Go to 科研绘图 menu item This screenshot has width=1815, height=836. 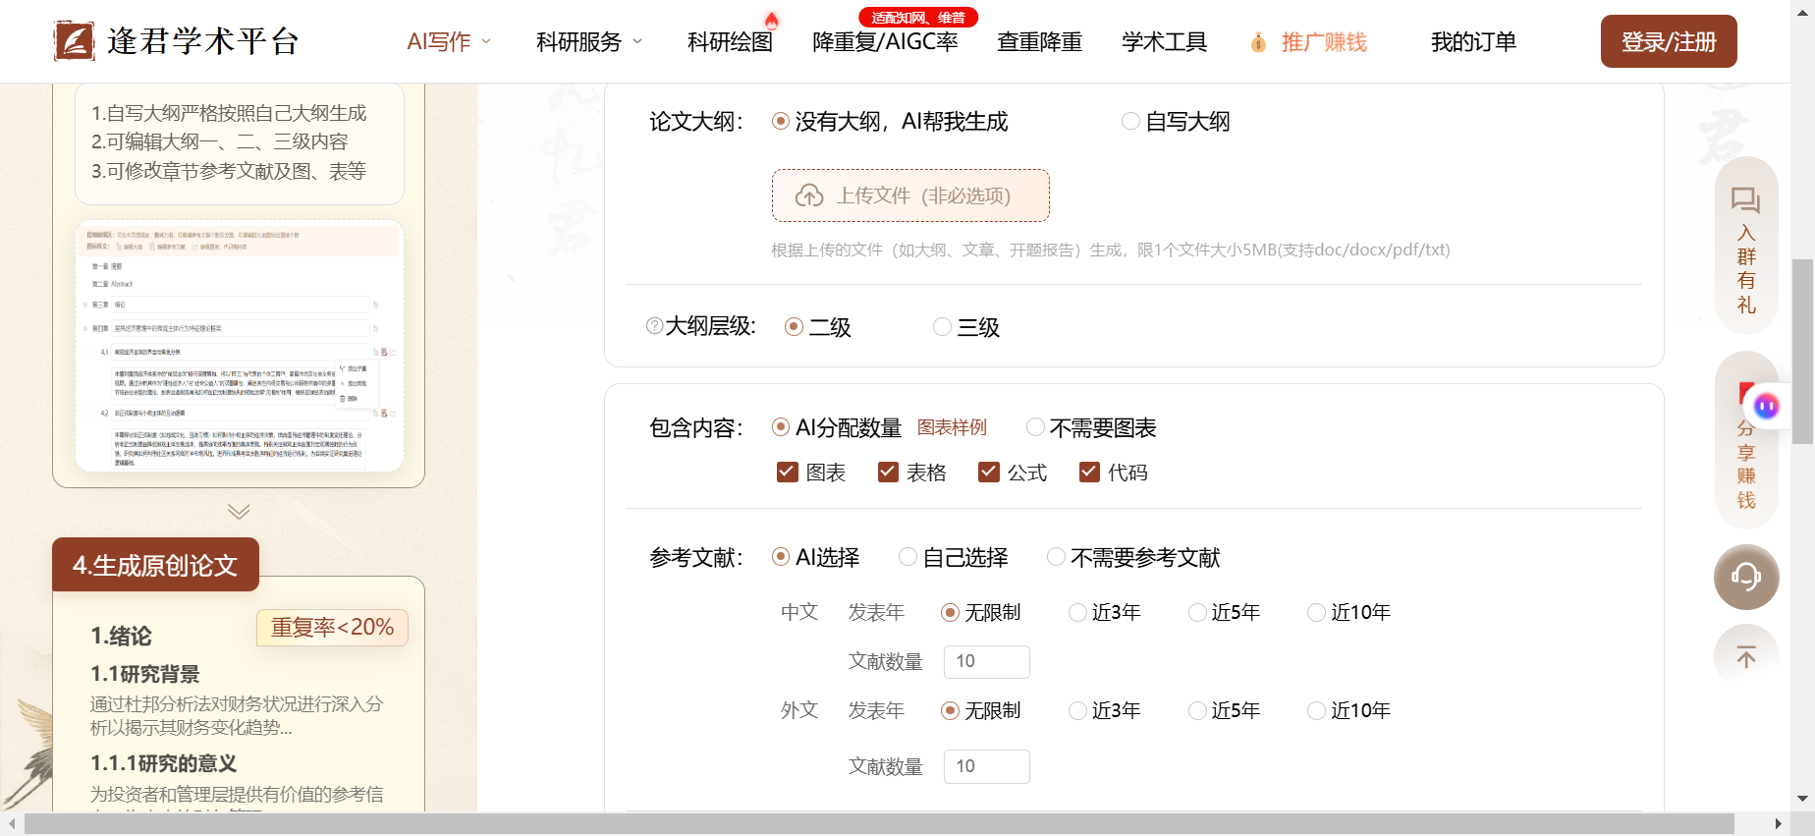point(730,42)
